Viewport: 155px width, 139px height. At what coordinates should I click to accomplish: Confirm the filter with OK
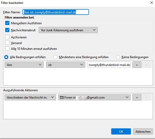(x=121, y=131)
